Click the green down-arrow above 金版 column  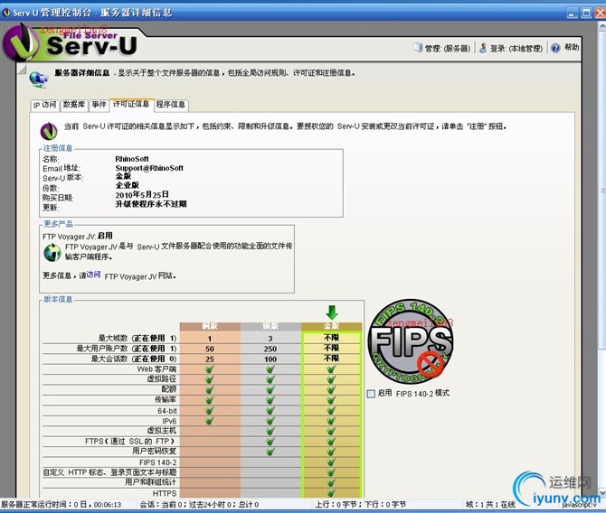(x=332, y=312)
